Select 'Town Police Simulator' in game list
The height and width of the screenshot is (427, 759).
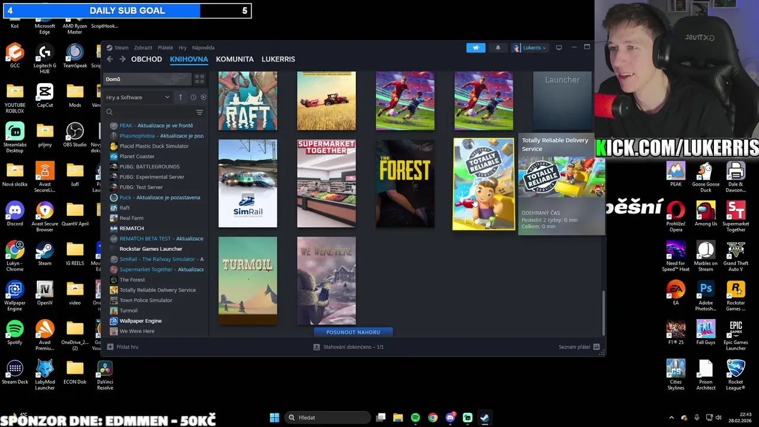(146, 300)
